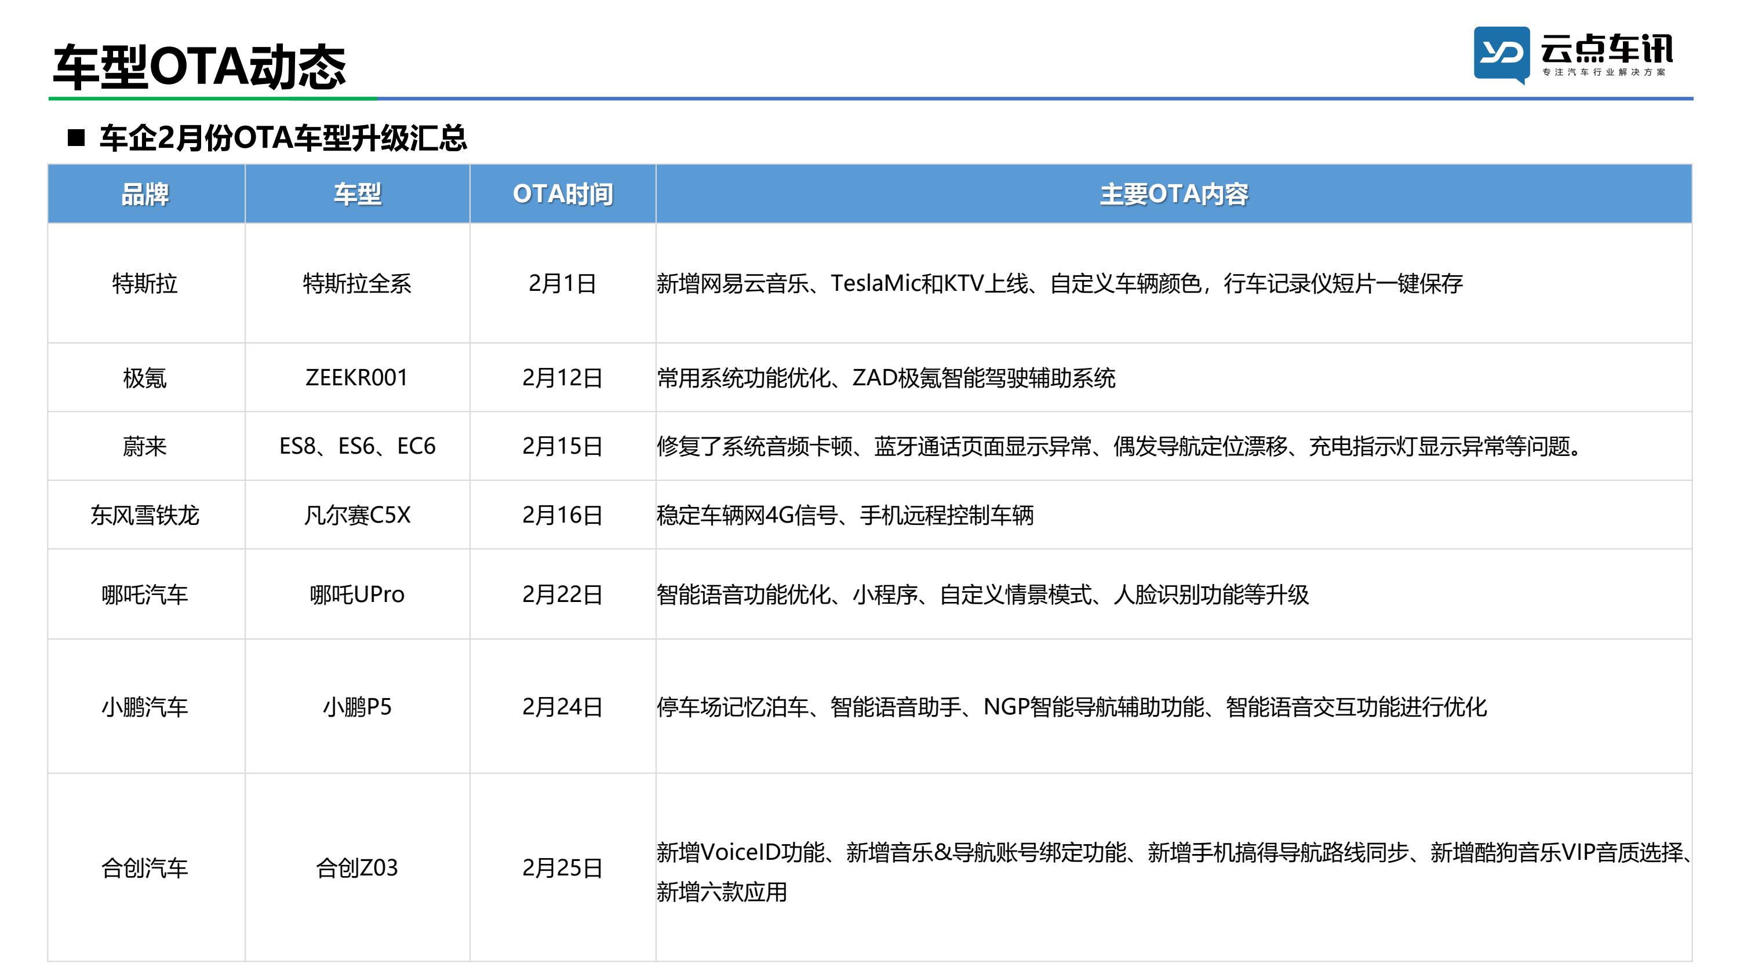Click the 哪吒UPro model cell

(357, 594)
